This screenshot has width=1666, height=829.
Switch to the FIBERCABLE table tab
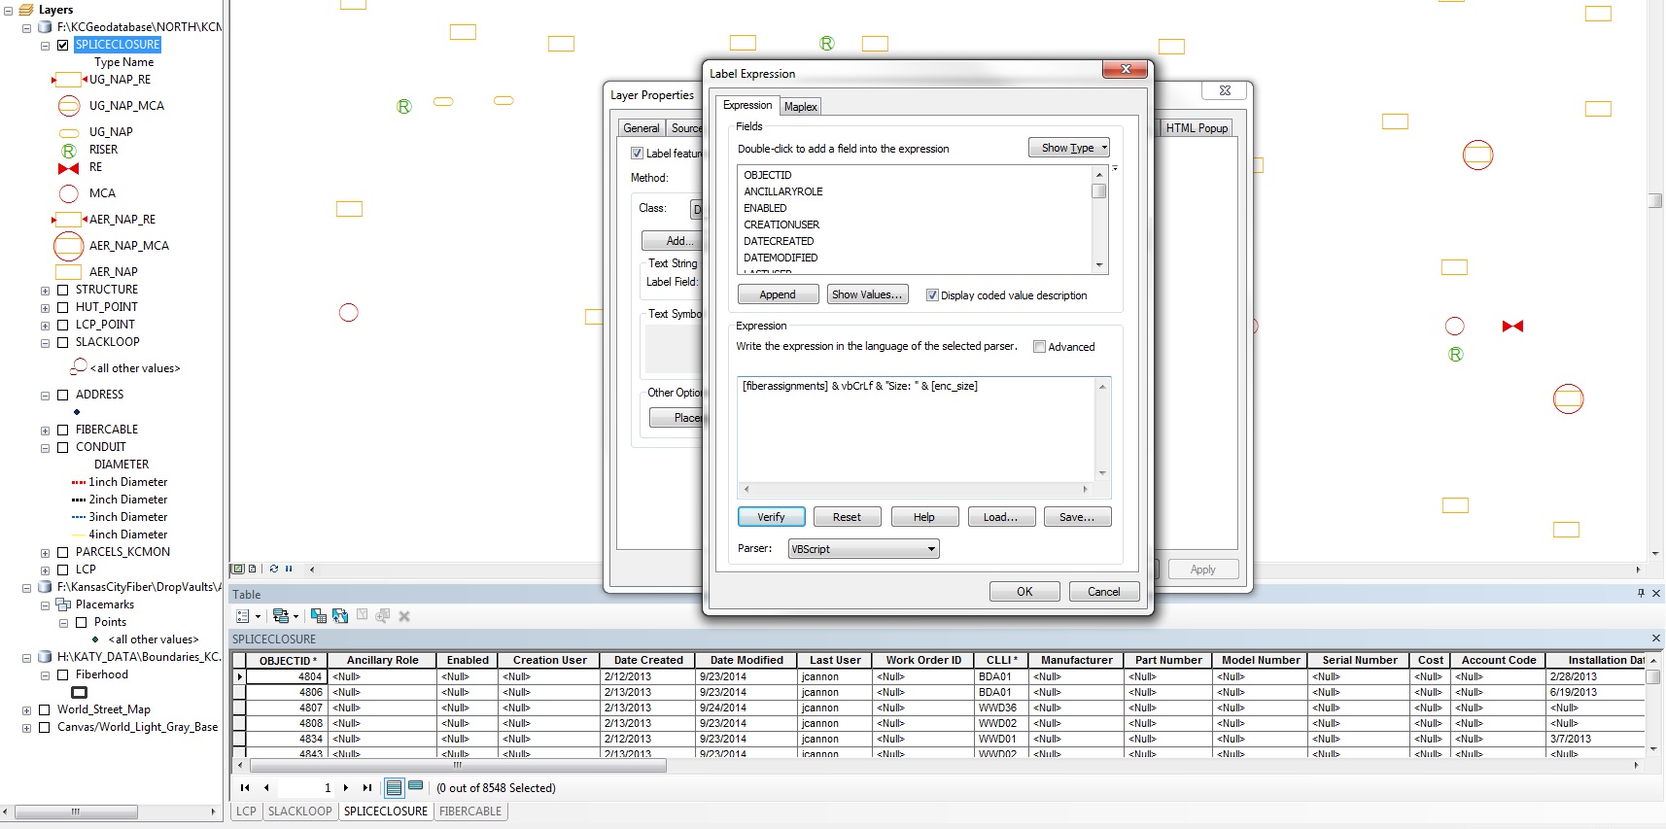[x=470, y=812]
